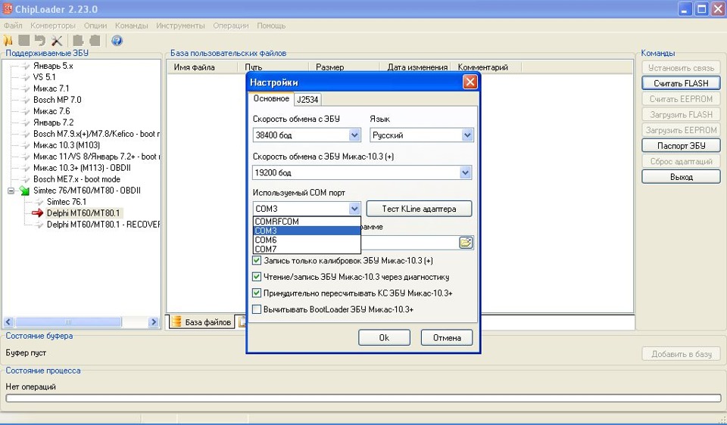Choose COMRFCOM from the port list
Screen dimensions: 727x425
tap(307, 222)
